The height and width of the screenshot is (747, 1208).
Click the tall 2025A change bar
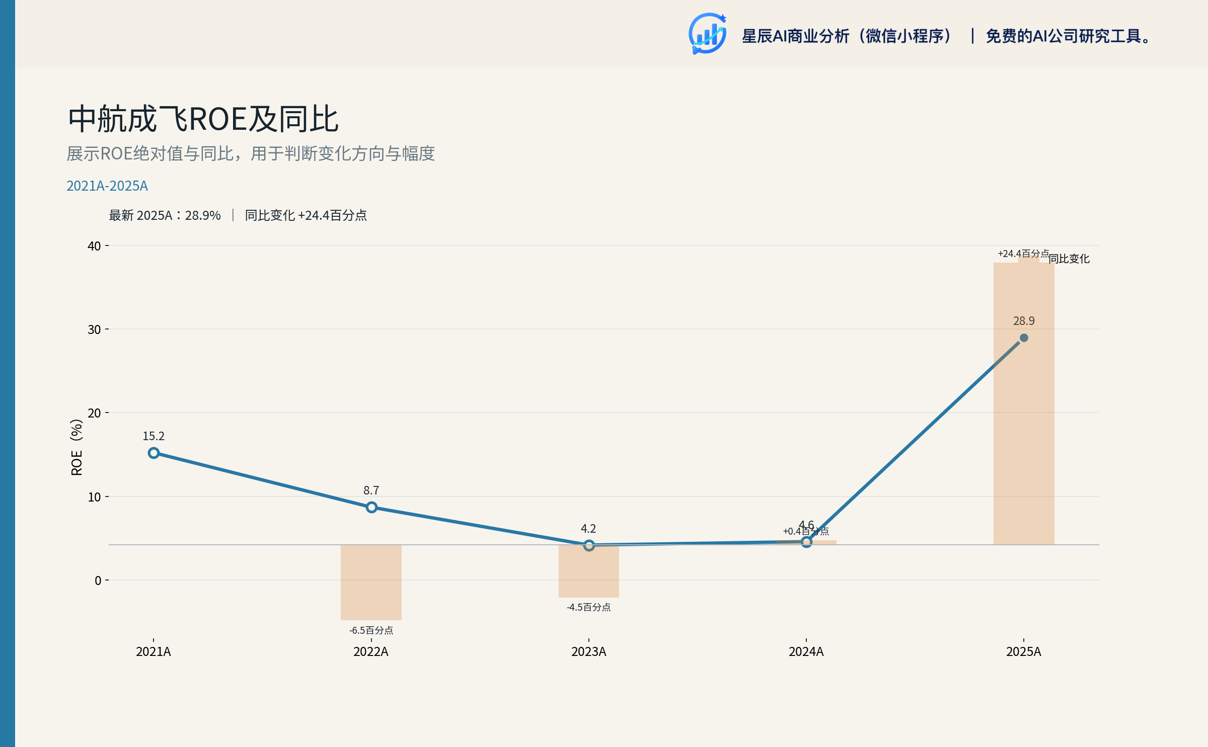click(1024, 403)
